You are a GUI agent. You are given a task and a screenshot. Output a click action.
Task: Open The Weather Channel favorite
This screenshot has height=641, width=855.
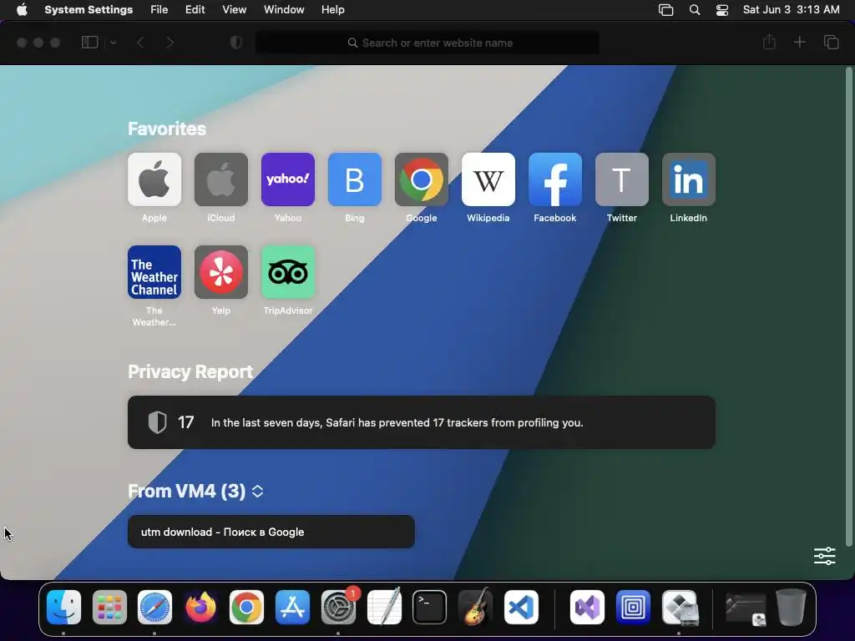pyautogui.click(x=154, y=272)
